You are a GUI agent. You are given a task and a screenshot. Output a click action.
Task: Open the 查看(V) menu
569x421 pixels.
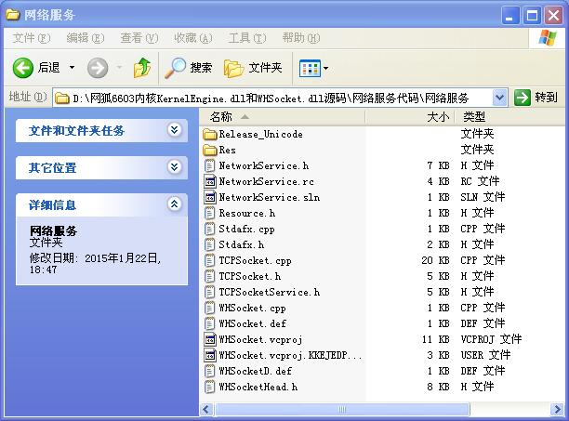pos(139,38)
